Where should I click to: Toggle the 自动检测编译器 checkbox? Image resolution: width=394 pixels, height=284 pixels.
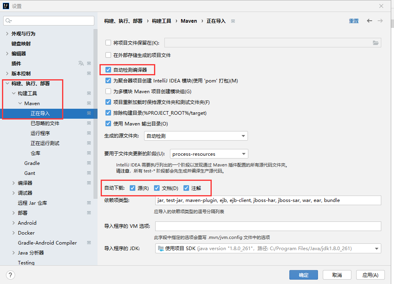tap(108, 70)
